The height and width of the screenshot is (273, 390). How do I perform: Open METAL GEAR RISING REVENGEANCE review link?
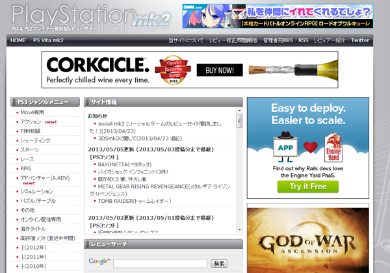(x=160, y=190)
